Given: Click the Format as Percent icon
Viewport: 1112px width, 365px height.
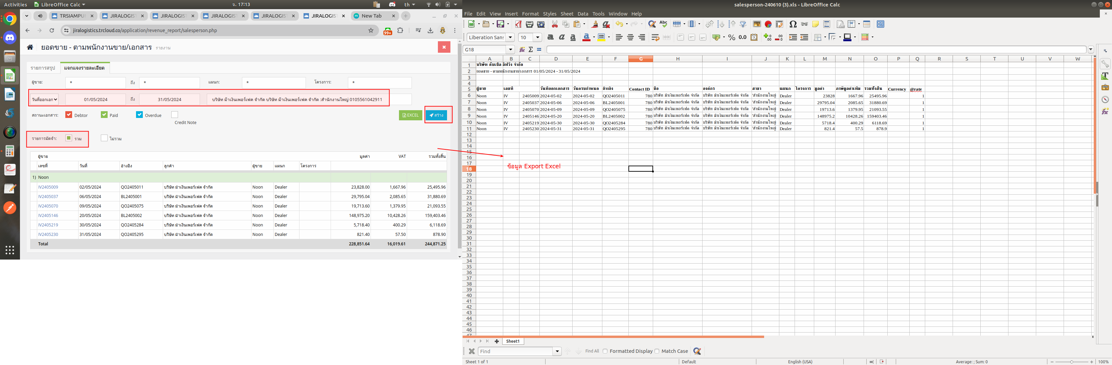Looking at the screenshot, I should click(731, 38).
